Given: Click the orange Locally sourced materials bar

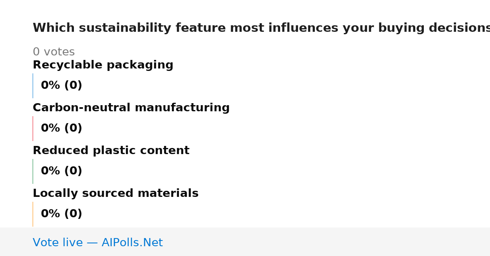Looking at the screenshot, I should pyautogui.click(x=33, y=214).
